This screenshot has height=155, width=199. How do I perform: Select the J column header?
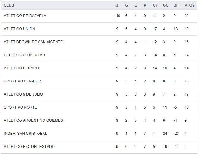tap(117, 5)
